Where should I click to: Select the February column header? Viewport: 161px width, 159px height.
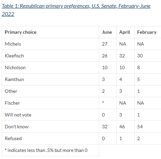[147, 32]
